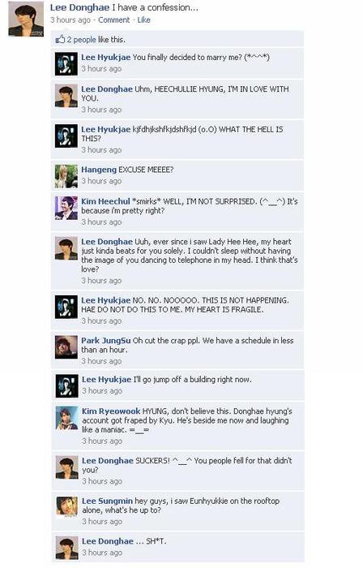Click Lee Donghae's name in the post header
Image resolution: width=363 pixels, height=568 pixels.
click(x=75, y=7)
